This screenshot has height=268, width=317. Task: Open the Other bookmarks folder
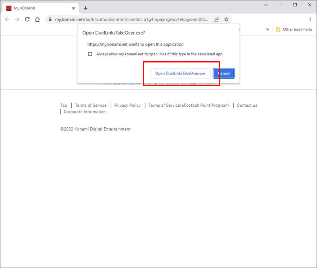pyautogui.click(x=294, y=29)
